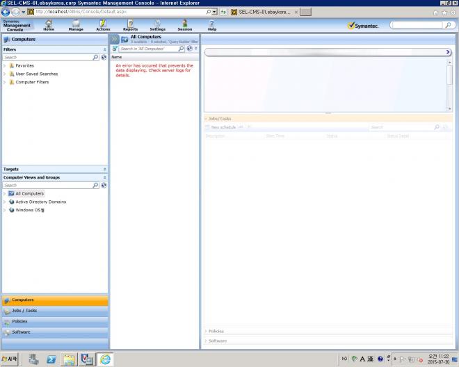Select the SEL-CMS-01 browser tab
This screenshot has width=459, height=367.
coord(264,12)
